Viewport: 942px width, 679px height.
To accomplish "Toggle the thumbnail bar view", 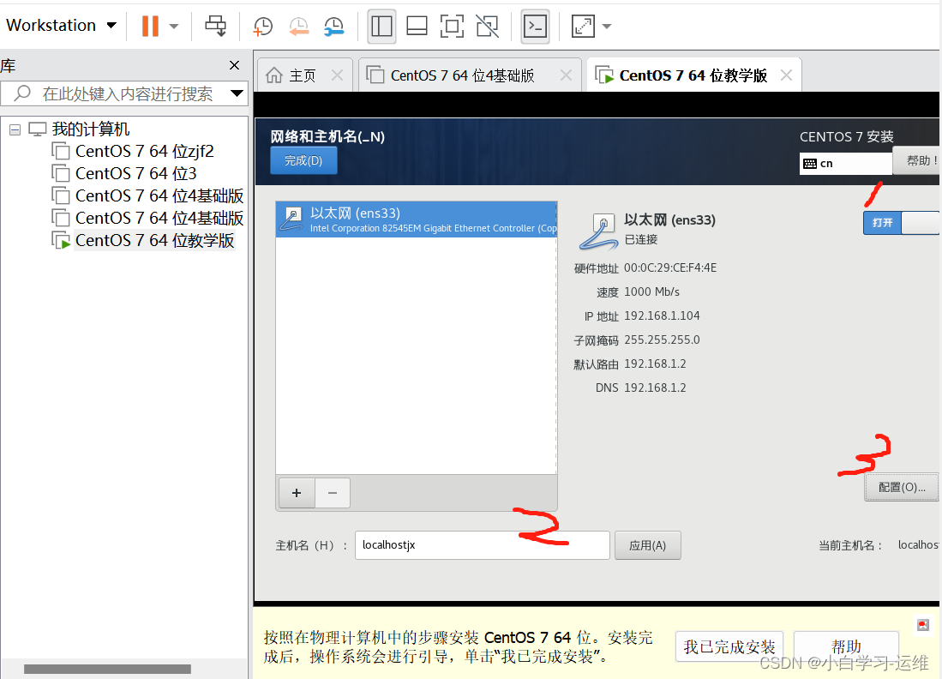I will [x=417, y=26].
